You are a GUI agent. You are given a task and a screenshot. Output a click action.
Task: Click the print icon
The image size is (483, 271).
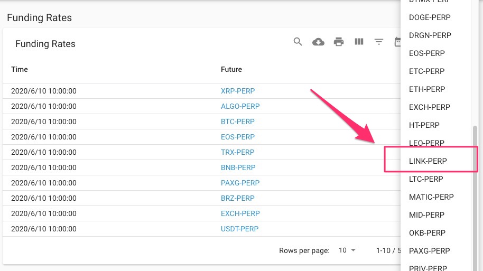pos(339,42)
